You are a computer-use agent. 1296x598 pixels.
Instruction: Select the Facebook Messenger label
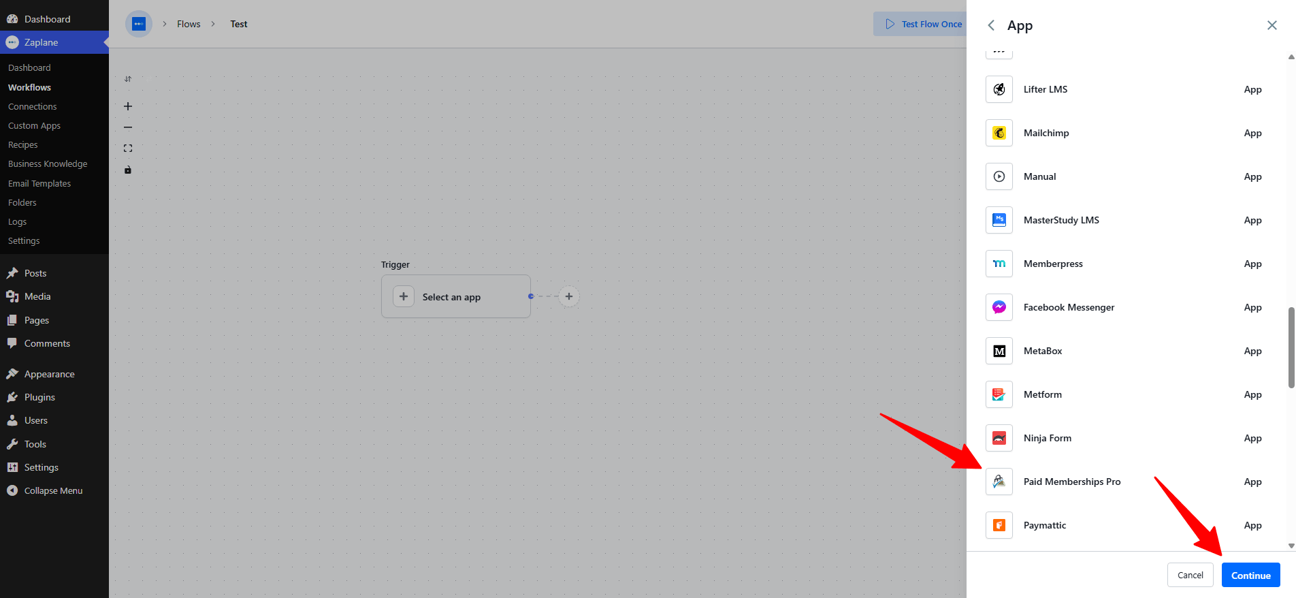pos(1069,307)
